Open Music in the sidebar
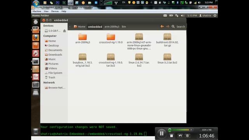This screenshot has height=140, width=249. (x=50, y=59)
